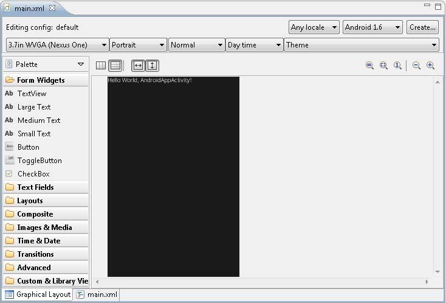Viewport: 446px width, 303px height.
Task: Maximize the editor pane
Action: 438,6
